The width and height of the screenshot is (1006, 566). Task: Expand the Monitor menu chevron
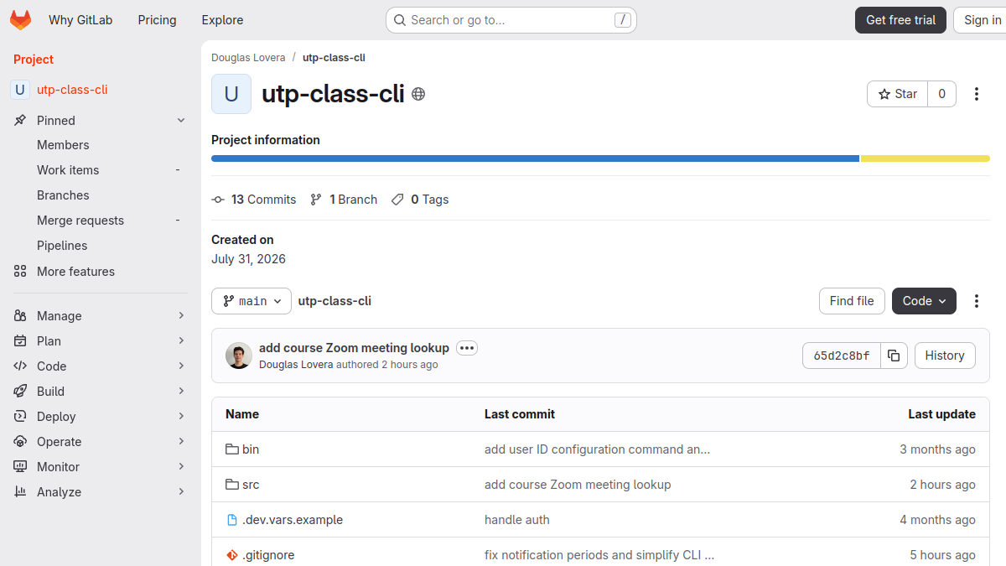tap(181, 467)
